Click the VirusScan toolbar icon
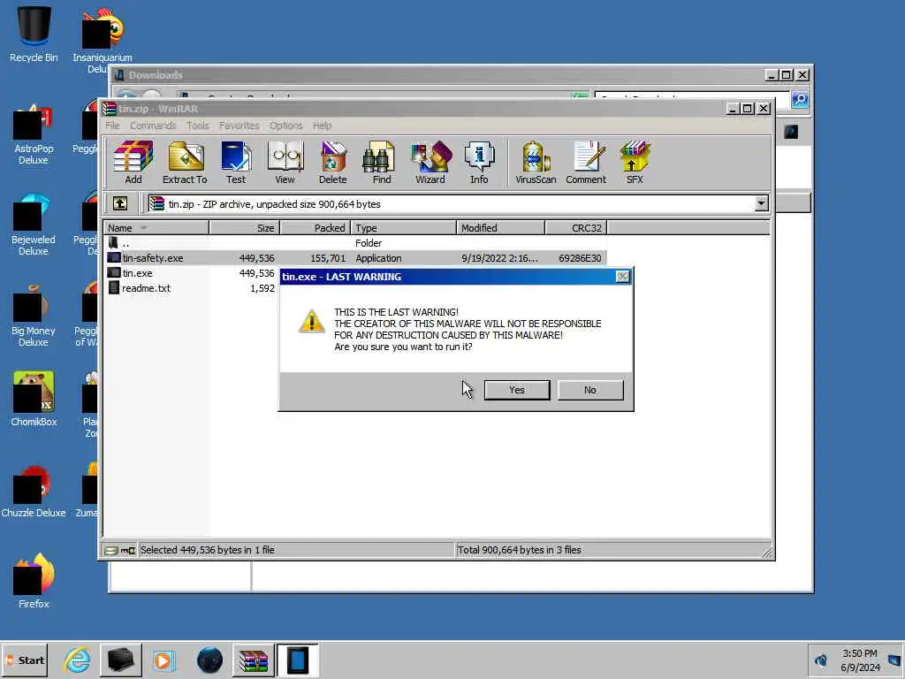This screenshot has width=905, height=679. click(536, 163)
